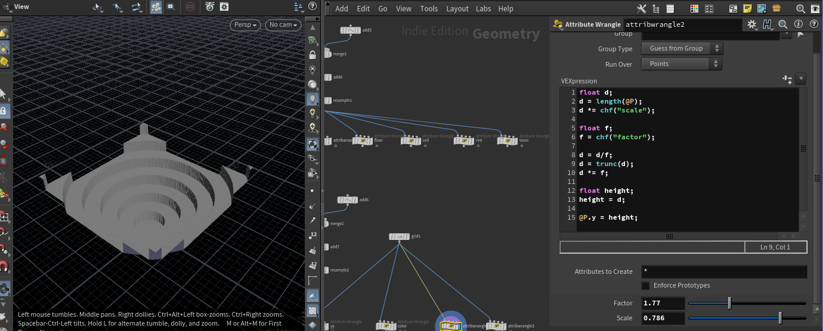823x331 pixels.
Task: Toggle the eye display options icon in network toolbar
Action: tap(815, 8)
